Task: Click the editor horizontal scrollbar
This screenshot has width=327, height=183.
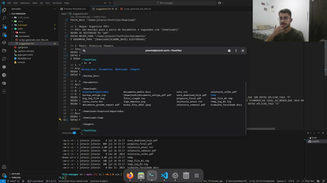Action: 173,129
